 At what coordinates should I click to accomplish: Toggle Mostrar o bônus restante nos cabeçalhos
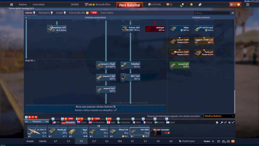coord(115,110)
